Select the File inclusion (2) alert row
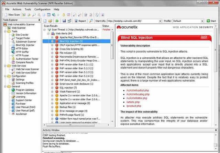 (68, 53)
